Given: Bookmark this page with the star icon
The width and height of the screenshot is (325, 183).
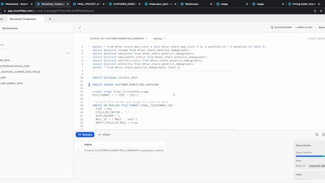Looking at the screenshot, I should (x=321, y=11).
